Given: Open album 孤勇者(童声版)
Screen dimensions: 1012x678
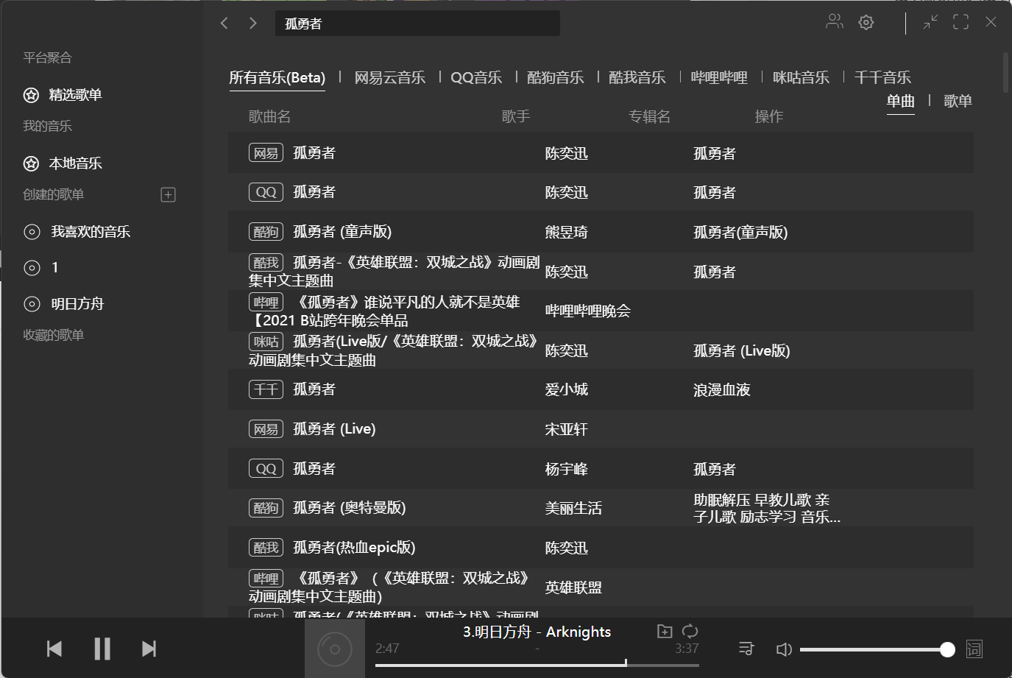Looking at the screenshot, I should [x=740, y=233].
